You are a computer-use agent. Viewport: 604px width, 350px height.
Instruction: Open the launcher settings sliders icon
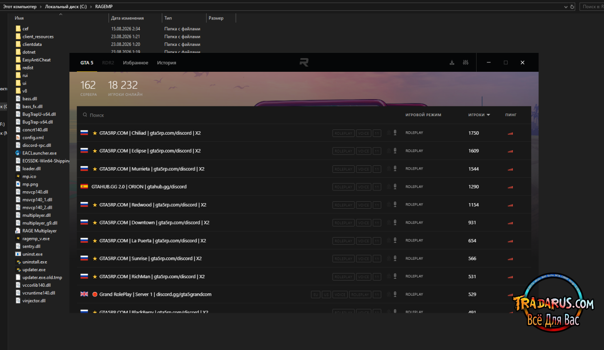466,62
